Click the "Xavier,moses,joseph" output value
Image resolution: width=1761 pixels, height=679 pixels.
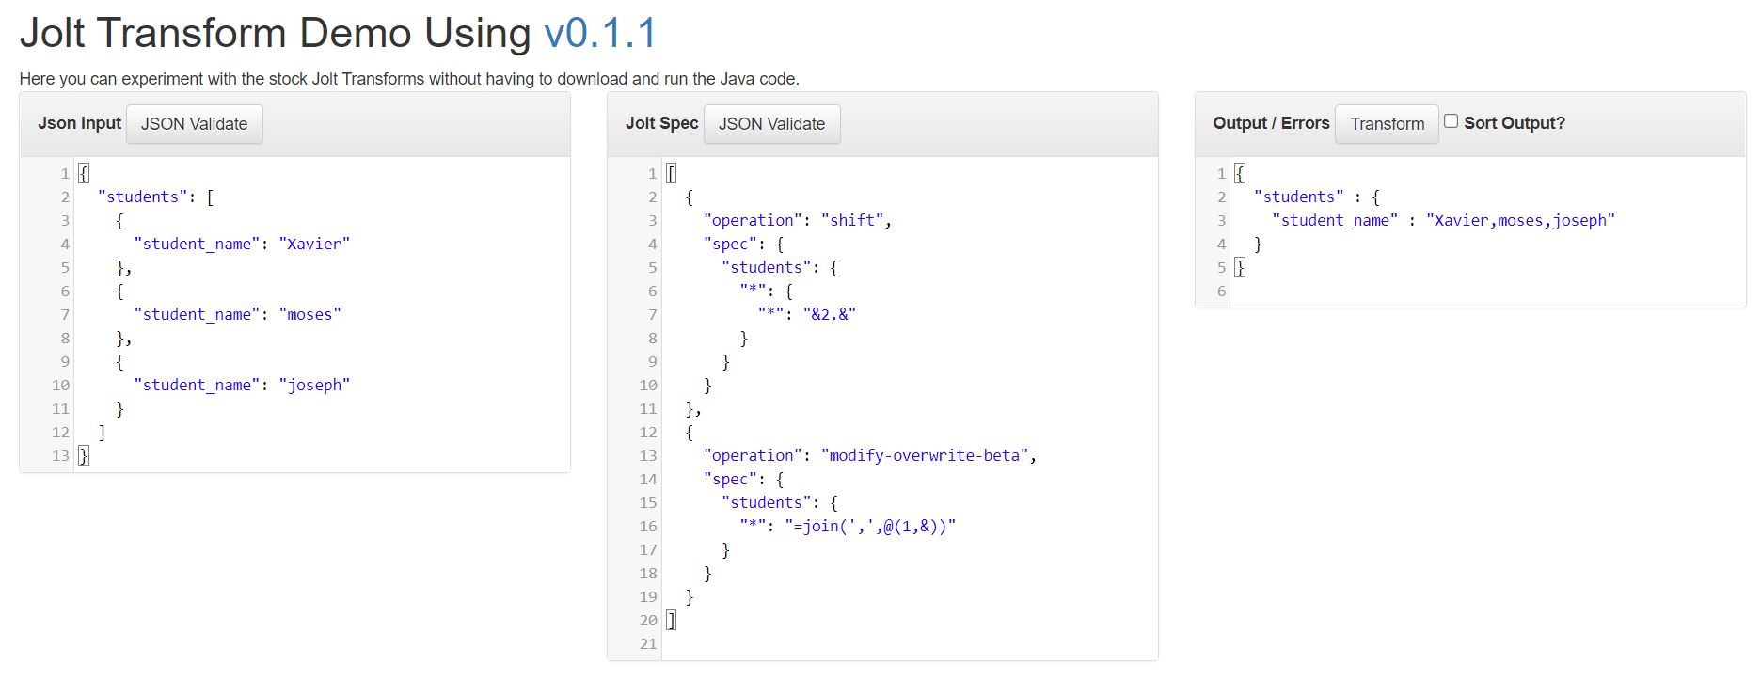(x=1521, y=220)
